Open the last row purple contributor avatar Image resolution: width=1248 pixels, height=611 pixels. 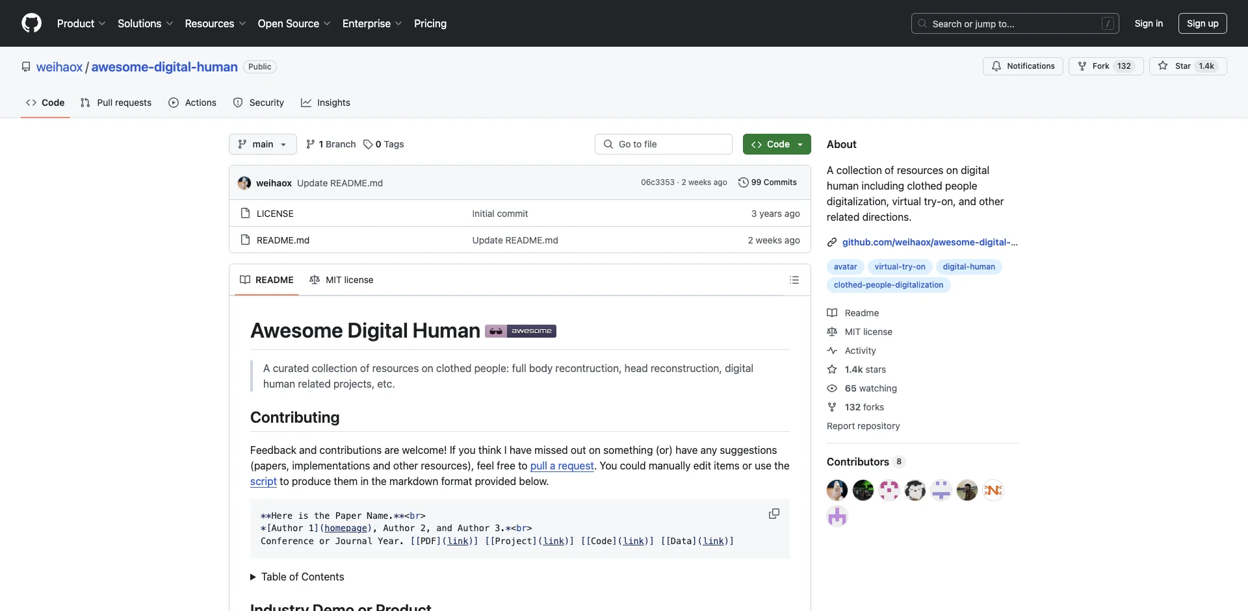click(837, 516)
